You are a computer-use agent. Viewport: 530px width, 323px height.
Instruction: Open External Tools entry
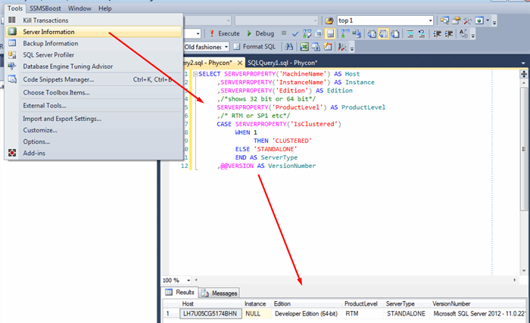click(94, 106)
